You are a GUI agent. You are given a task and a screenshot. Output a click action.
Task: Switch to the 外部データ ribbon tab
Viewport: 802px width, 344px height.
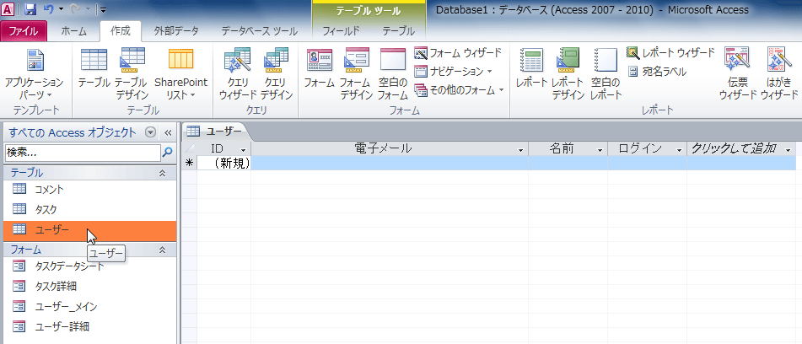(x=176, y=31)
